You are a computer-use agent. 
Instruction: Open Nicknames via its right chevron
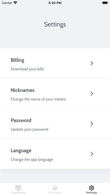tap(92, 93)
